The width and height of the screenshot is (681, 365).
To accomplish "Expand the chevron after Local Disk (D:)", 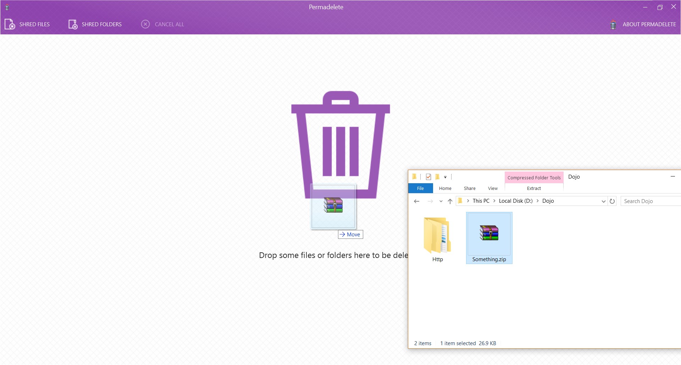I will [537, 201].
